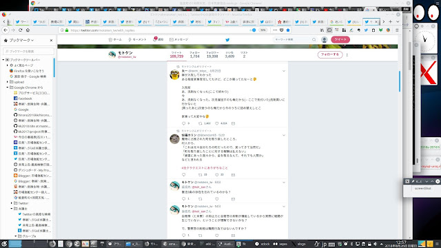Like the second retweeted tweet's heart icon
This screenshot has width=441, height=248.
[217, 174]
